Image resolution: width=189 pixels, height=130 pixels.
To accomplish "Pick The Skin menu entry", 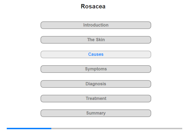I will click(96, 40).
